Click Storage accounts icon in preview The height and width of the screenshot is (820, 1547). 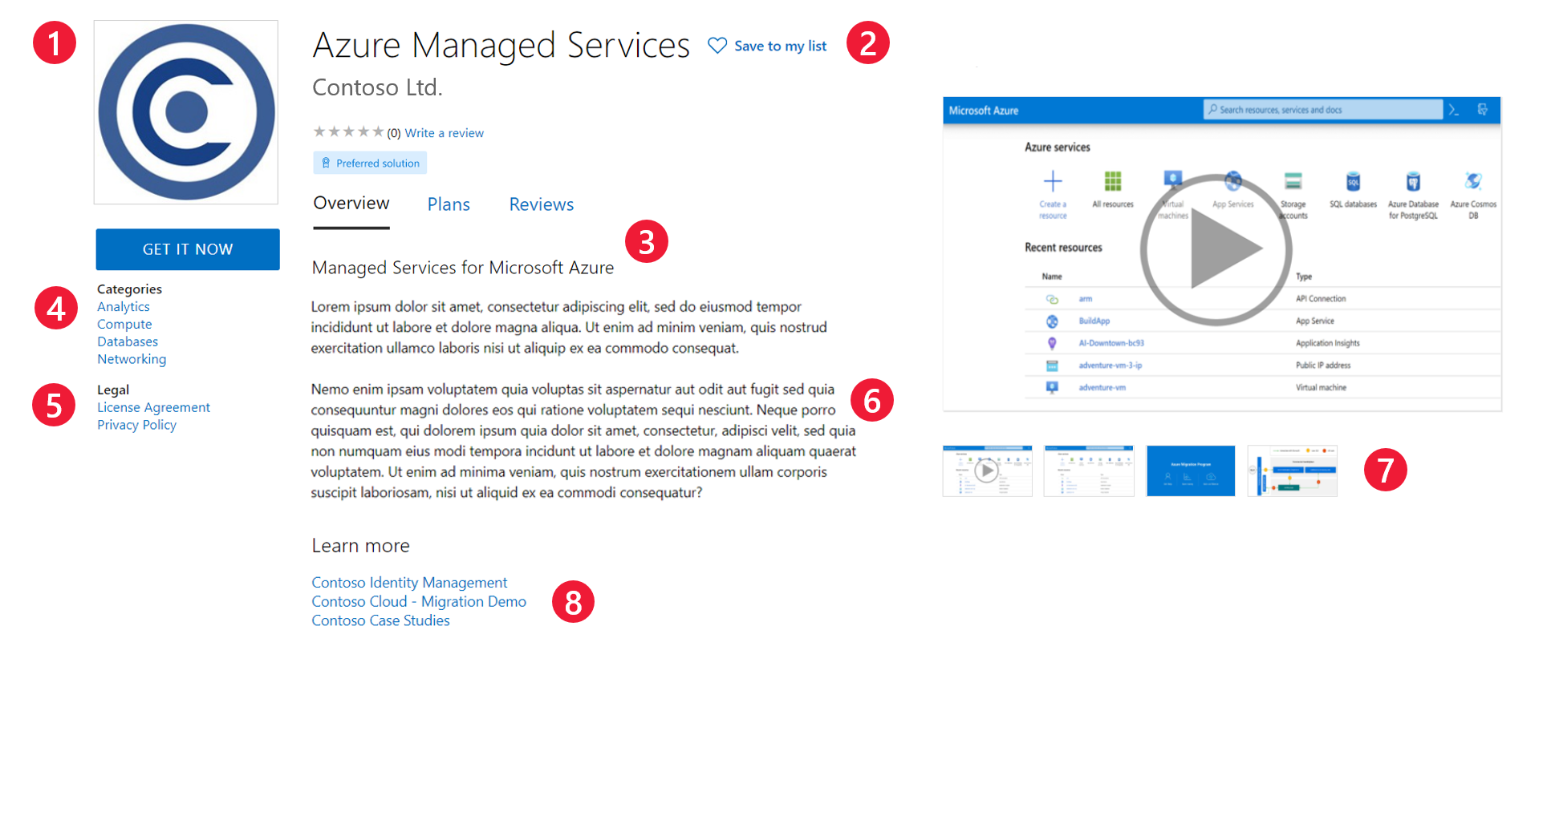tap(1293, 181)
